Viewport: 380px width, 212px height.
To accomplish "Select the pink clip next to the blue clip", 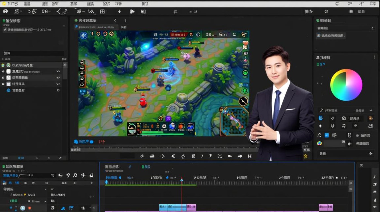I will [191, 207].
